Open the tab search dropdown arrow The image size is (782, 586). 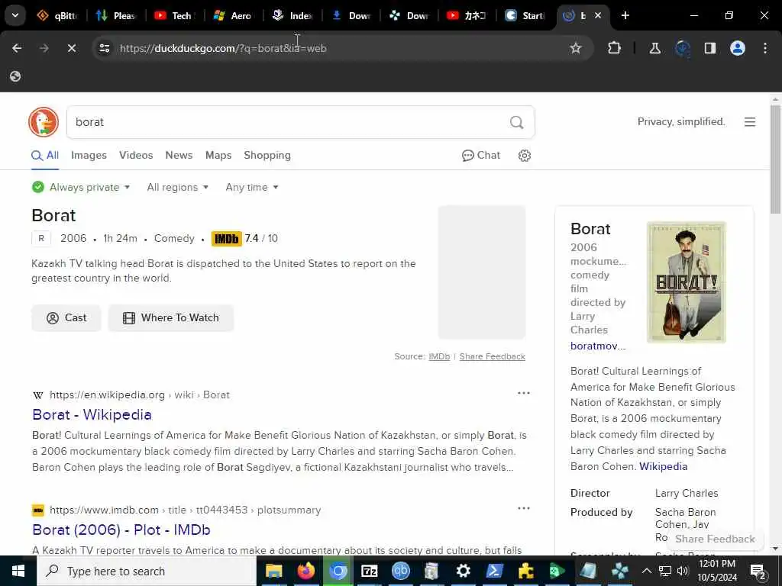15,15
